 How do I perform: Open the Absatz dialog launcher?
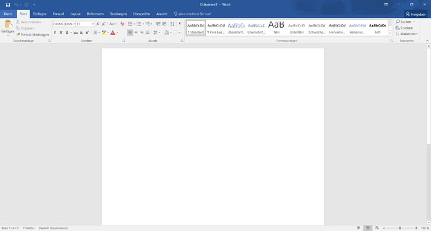point(182,41)
